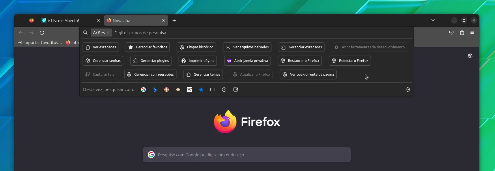Image resolution: width=495 pixels, height=171 pixels.
Task: Choose "Limpar histórico" action
Action: coord(196,47)
